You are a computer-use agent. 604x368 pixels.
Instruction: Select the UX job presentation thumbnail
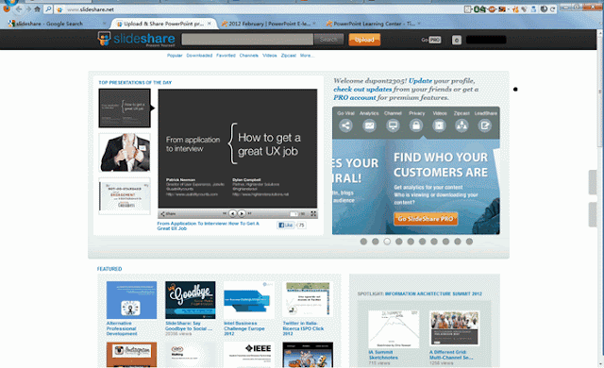[x=125, y=109]
